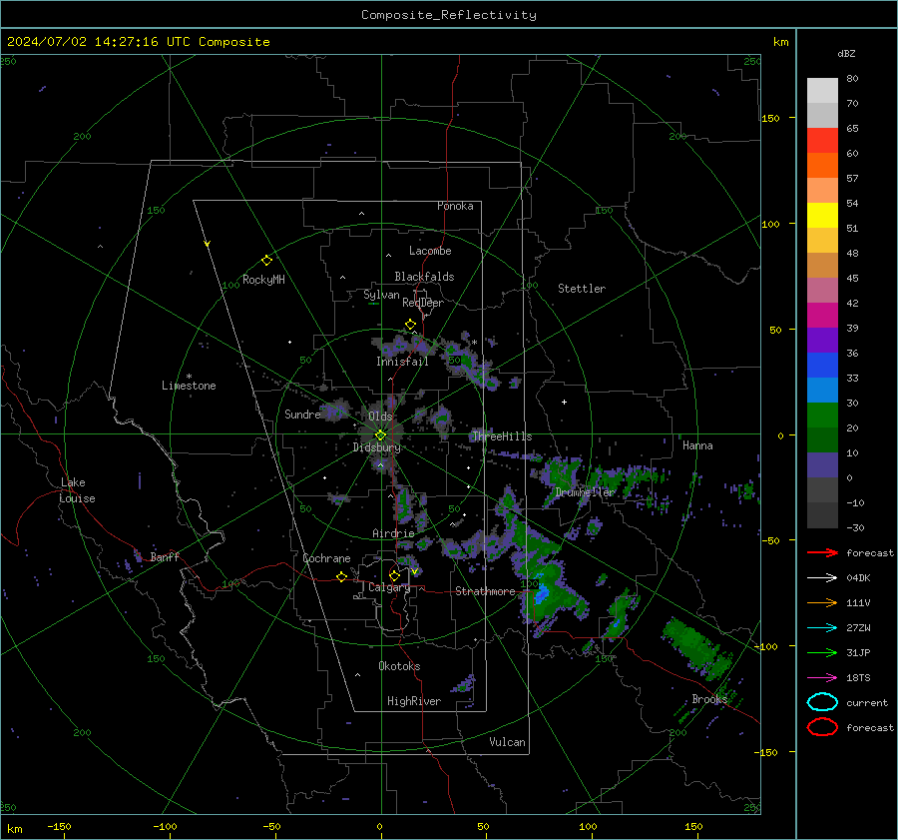Image resolution: width=898 pixels, height=840 pixels.
Task: Click the Ponoka label
Action: coord(455,206)
